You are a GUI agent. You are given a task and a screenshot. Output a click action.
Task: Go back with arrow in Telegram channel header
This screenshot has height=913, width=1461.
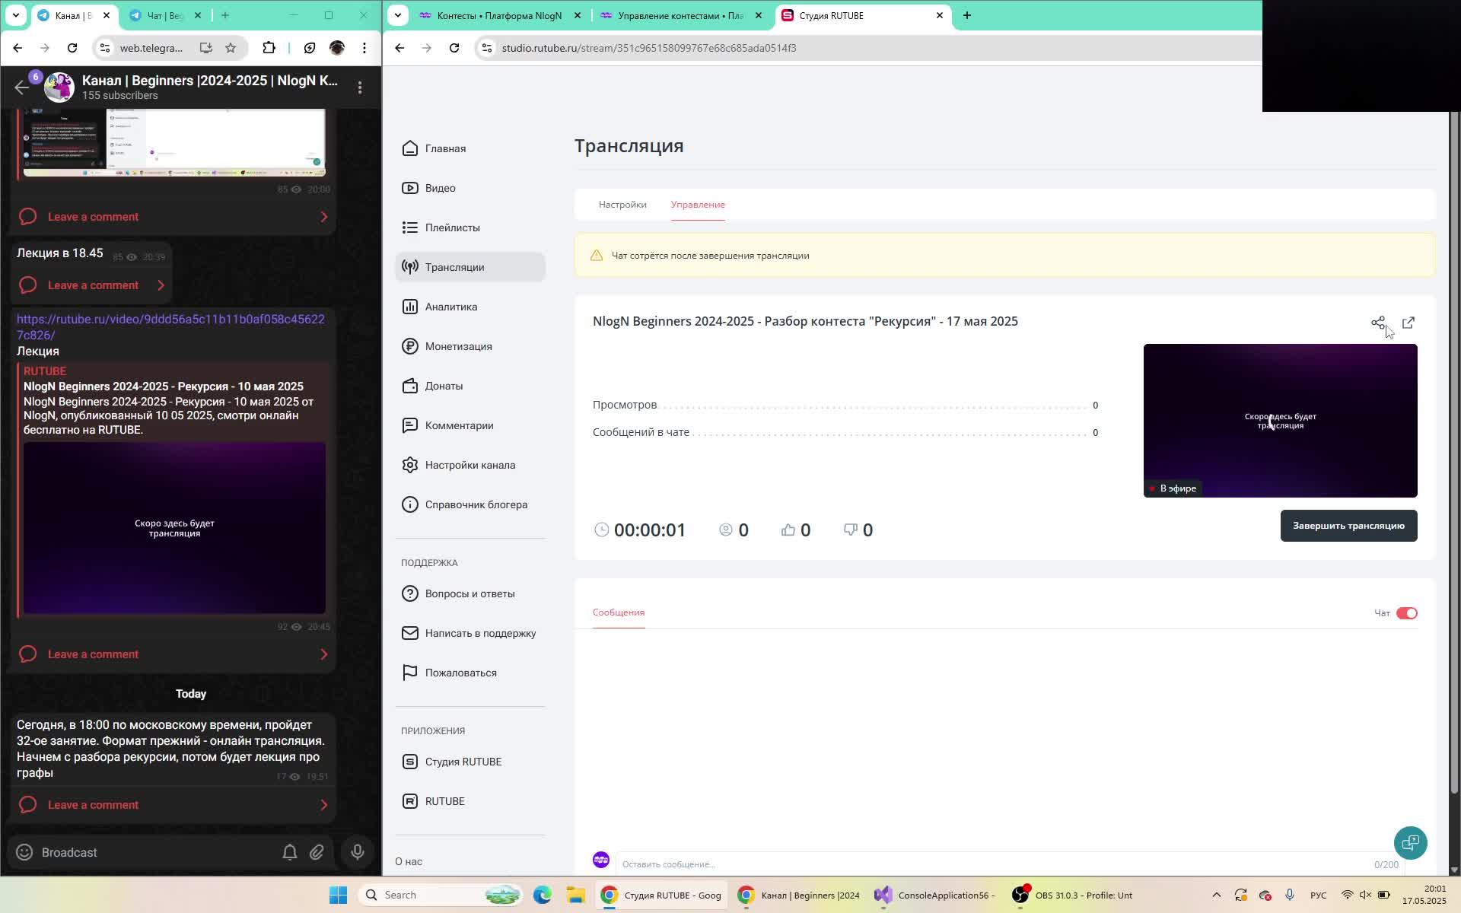22,87
